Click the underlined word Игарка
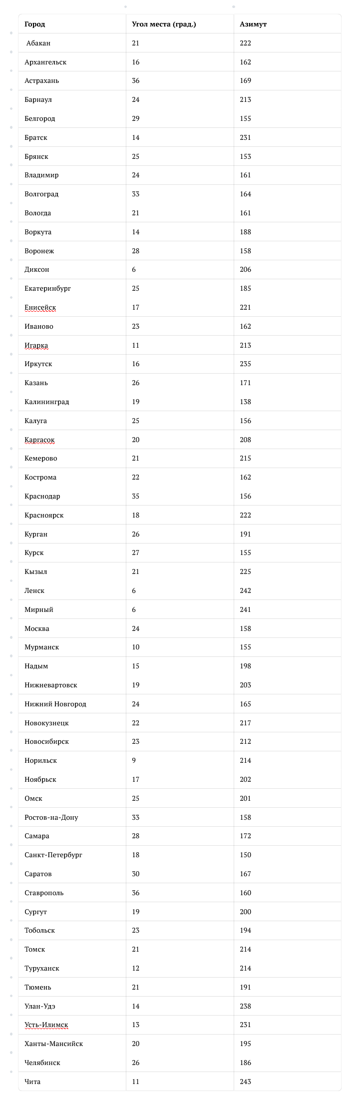The width and height of the screenshot is (353, 1097). pyautogui.click(x=36, y=345)
